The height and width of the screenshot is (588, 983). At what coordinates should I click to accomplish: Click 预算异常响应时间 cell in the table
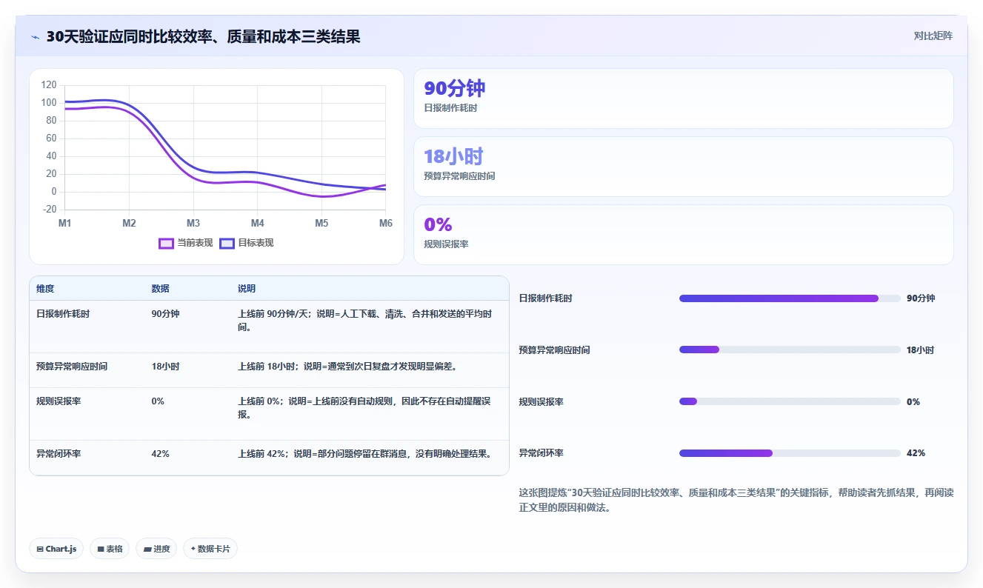72,367
